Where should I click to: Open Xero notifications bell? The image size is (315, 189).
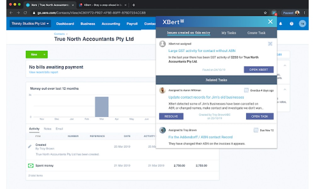click(x=281, y=24)
